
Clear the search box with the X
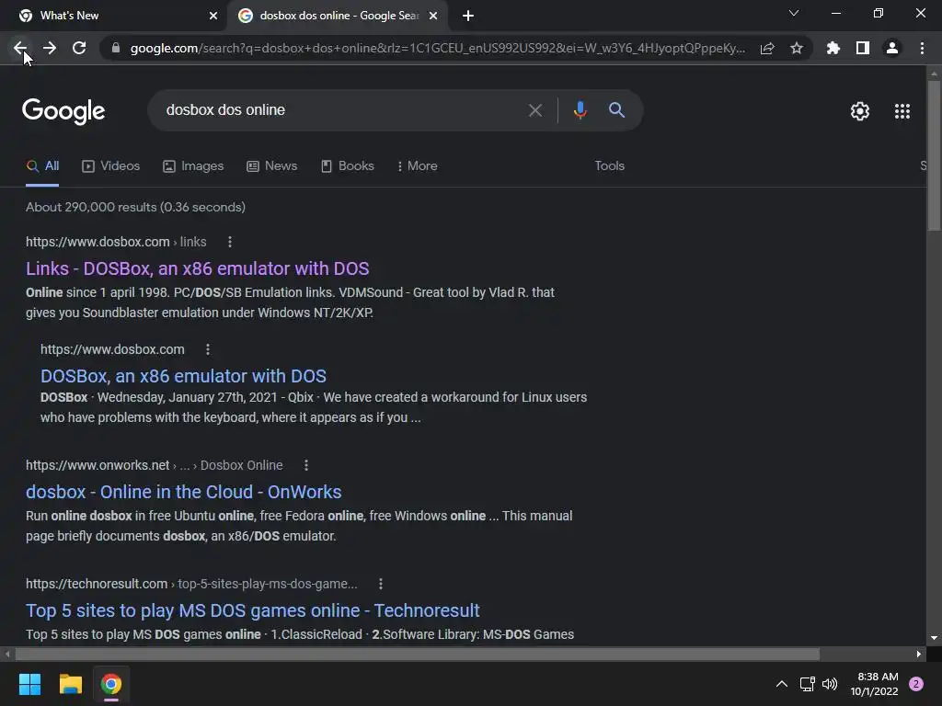pyautogui.click(x=535, y=110)
